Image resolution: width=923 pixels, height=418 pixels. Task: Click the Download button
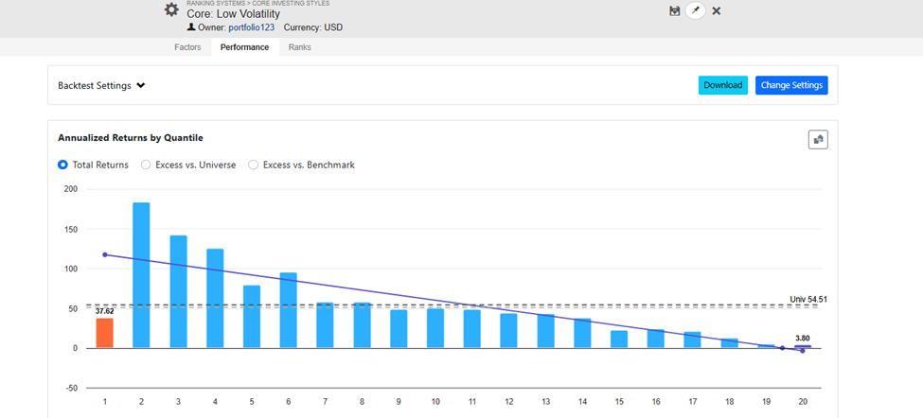coord(722,85)
